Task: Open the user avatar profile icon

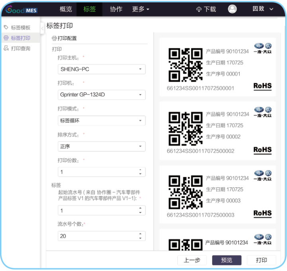Action: pos(232,9)
